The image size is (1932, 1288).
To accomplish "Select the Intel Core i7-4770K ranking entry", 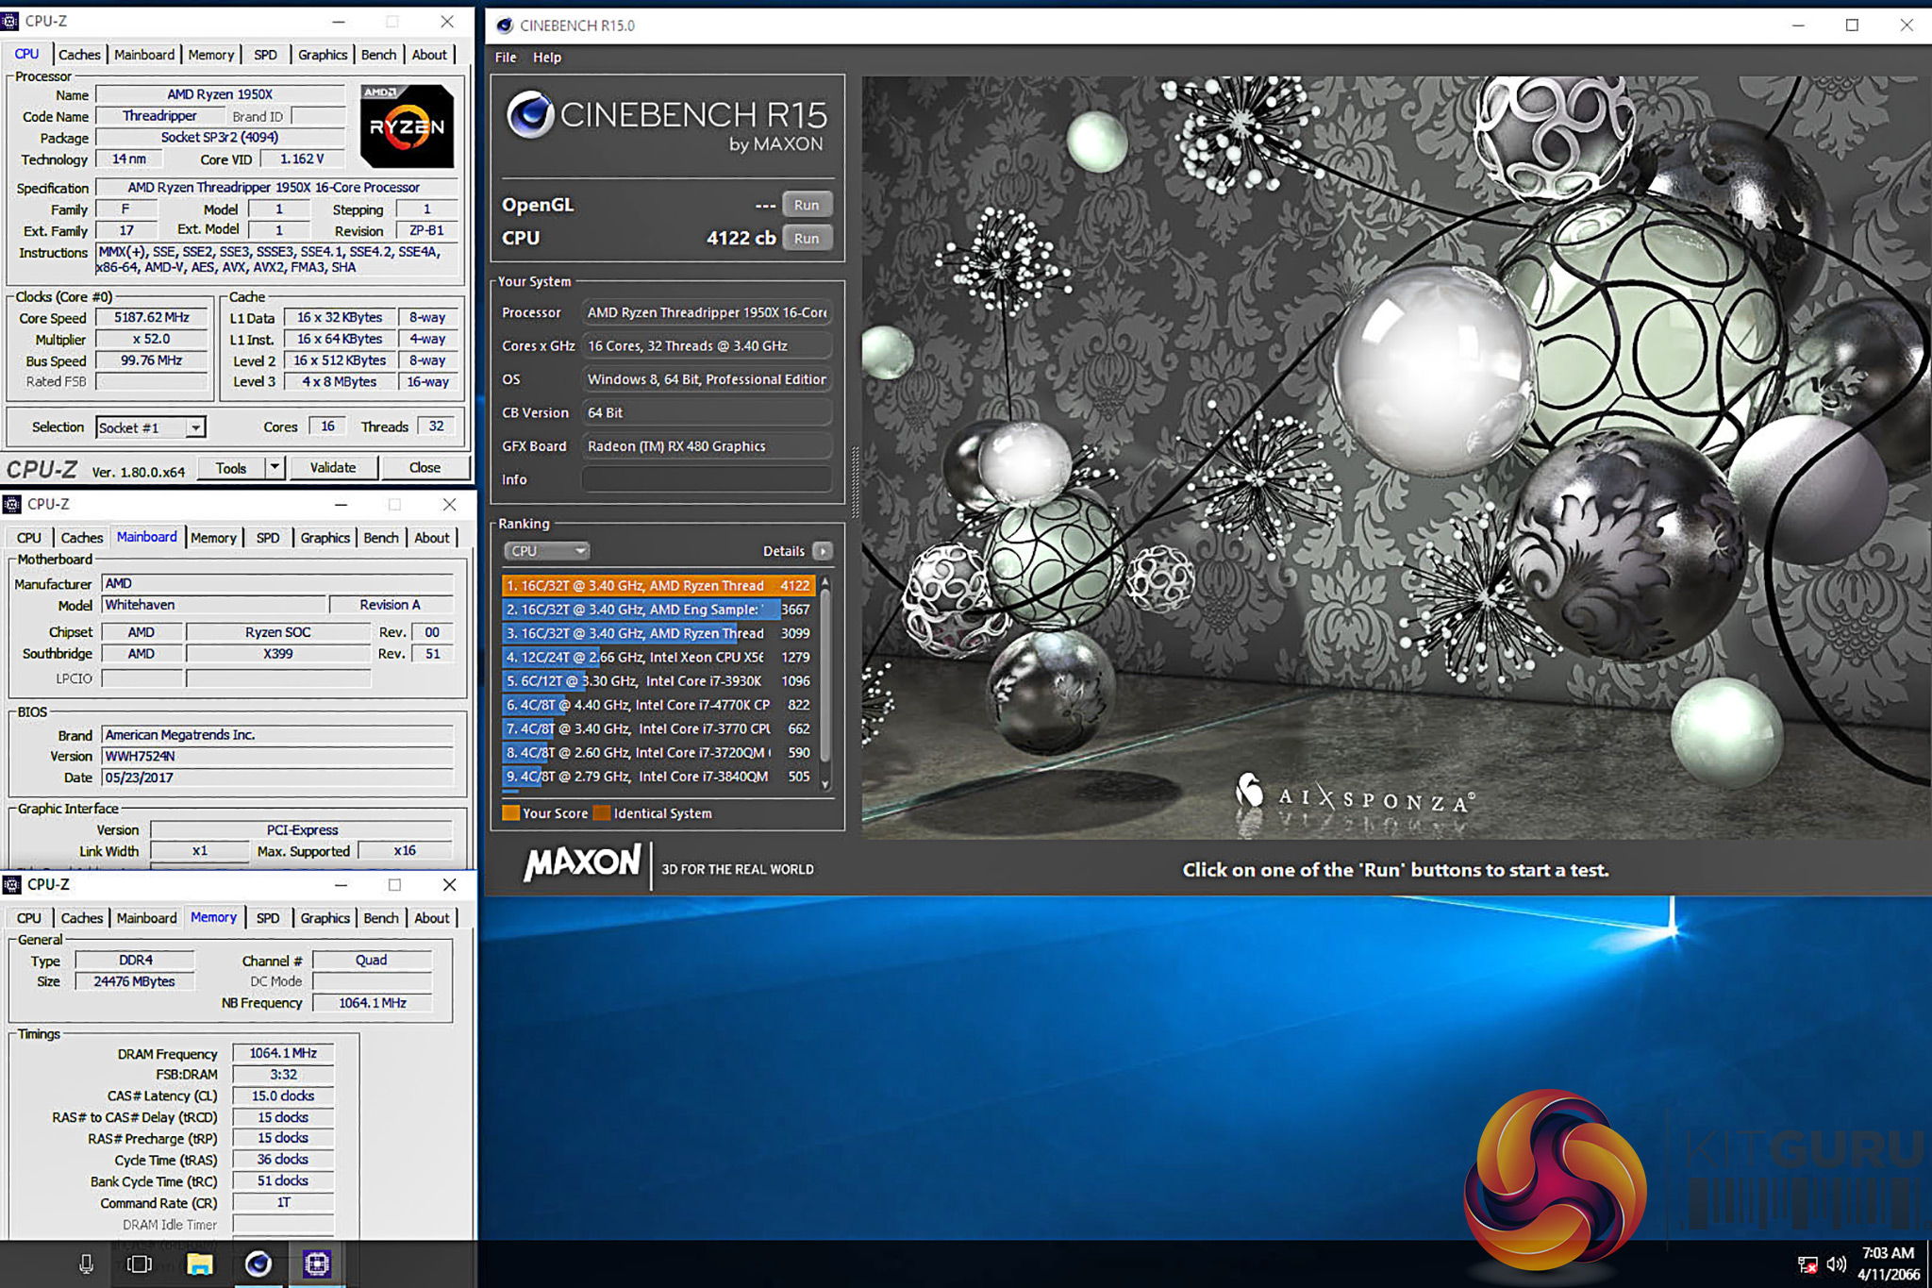I will point(658,705).
